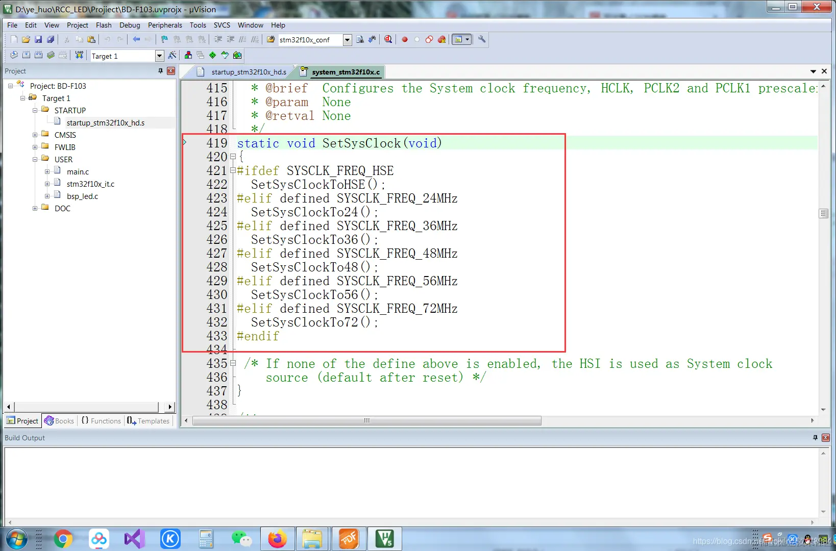
Task: Expand the DOC folder group
Action: click(x=35, y=208)
